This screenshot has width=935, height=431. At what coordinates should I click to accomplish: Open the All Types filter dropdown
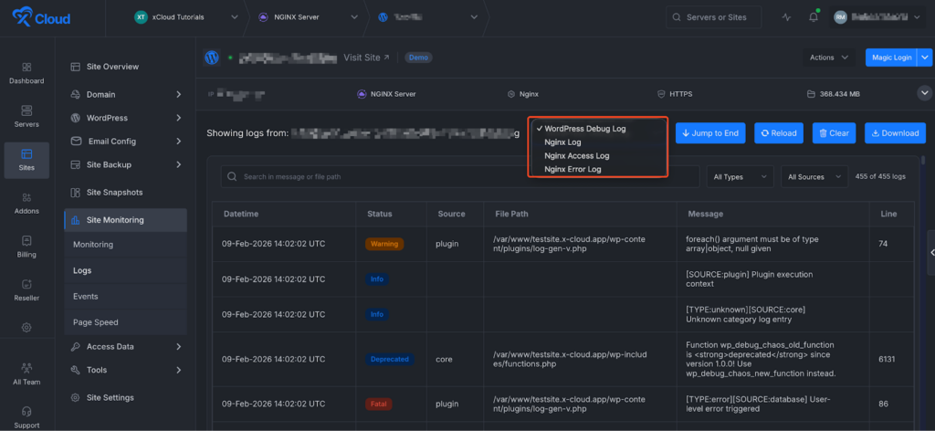740,176
